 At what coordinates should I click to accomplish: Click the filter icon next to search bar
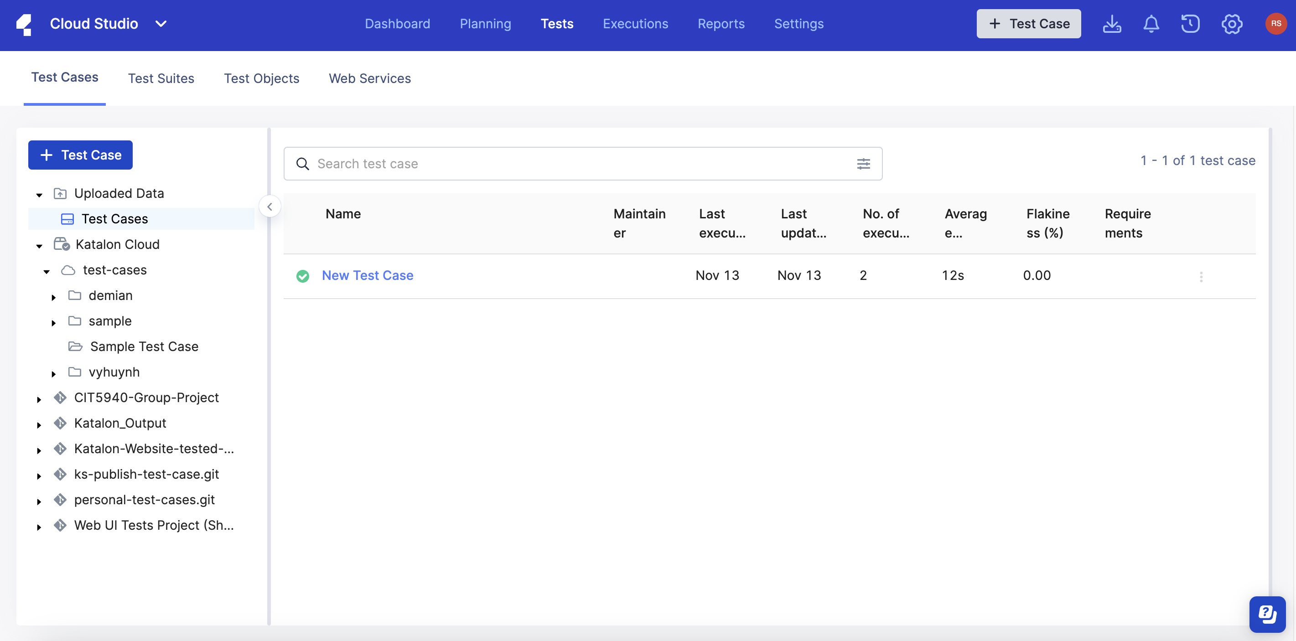tap(863, 163)
